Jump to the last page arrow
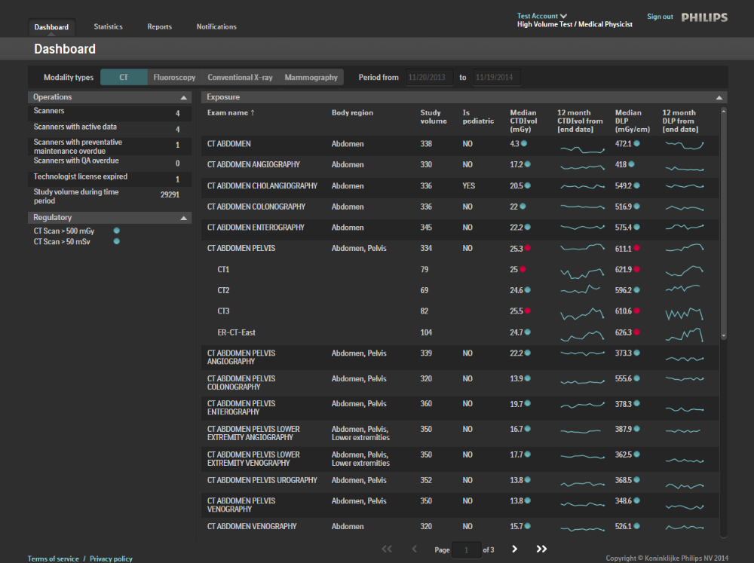Image resolution: width=754 pixels, height=563 pixels. click(541, 549)
